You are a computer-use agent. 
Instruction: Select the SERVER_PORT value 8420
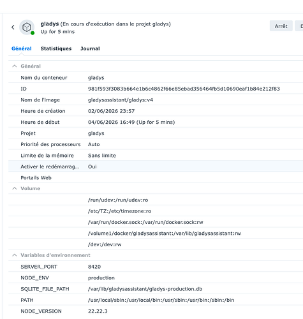[x=94, y=267]
